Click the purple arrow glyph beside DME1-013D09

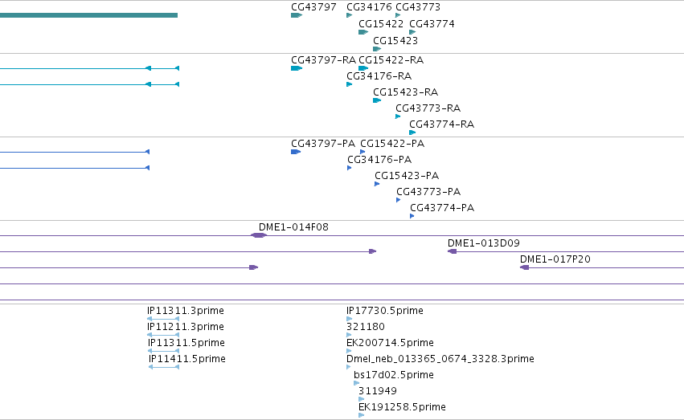[x=453, y=251]
